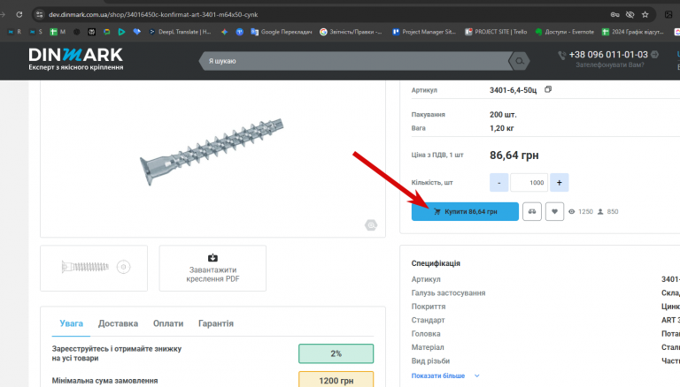Open the Project Manager Sit... bookmark

424,32
